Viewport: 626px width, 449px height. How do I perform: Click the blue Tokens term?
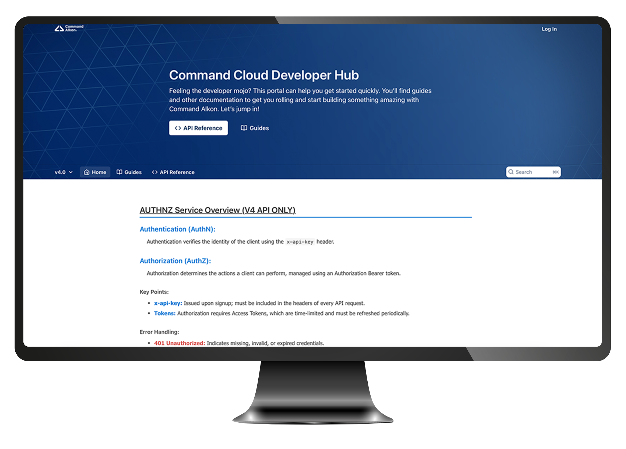pyautogui.click(x=164, y=313)
